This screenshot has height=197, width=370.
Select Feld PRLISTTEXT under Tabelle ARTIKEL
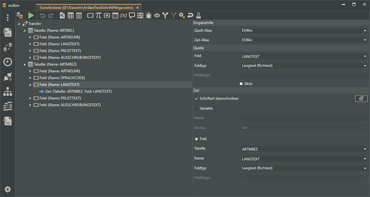point(60,51)
